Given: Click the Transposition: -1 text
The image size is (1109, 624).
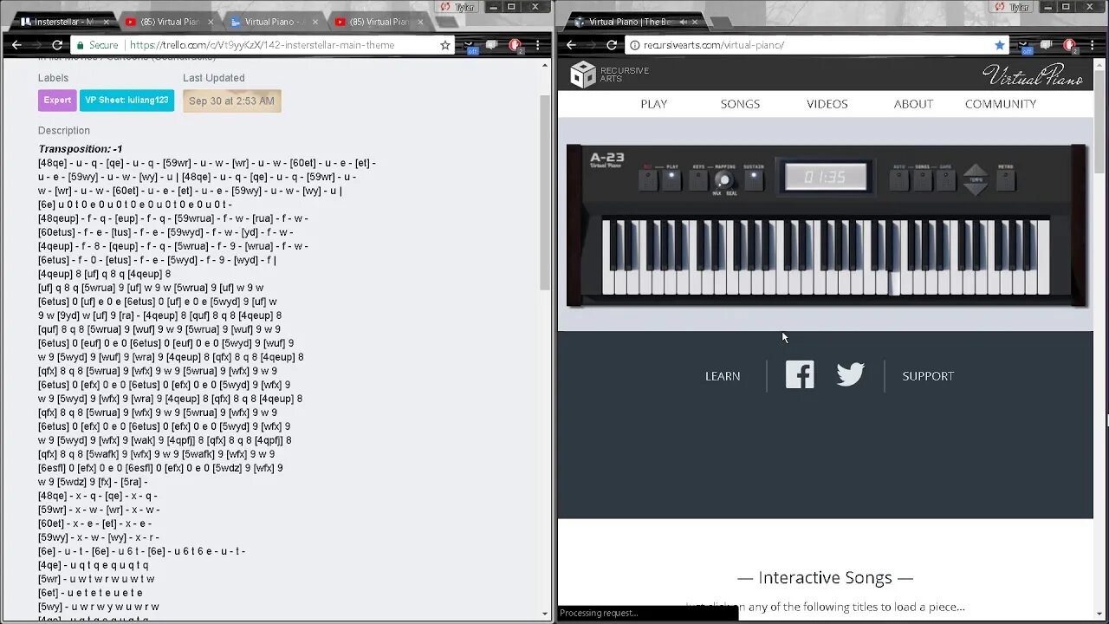Looking at the screenshot, I should [81, 149].
